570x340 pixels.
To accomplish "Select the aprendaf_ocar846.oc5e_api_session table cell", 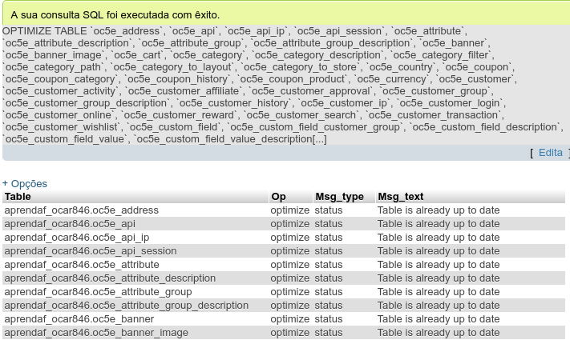I will (91, 251).
